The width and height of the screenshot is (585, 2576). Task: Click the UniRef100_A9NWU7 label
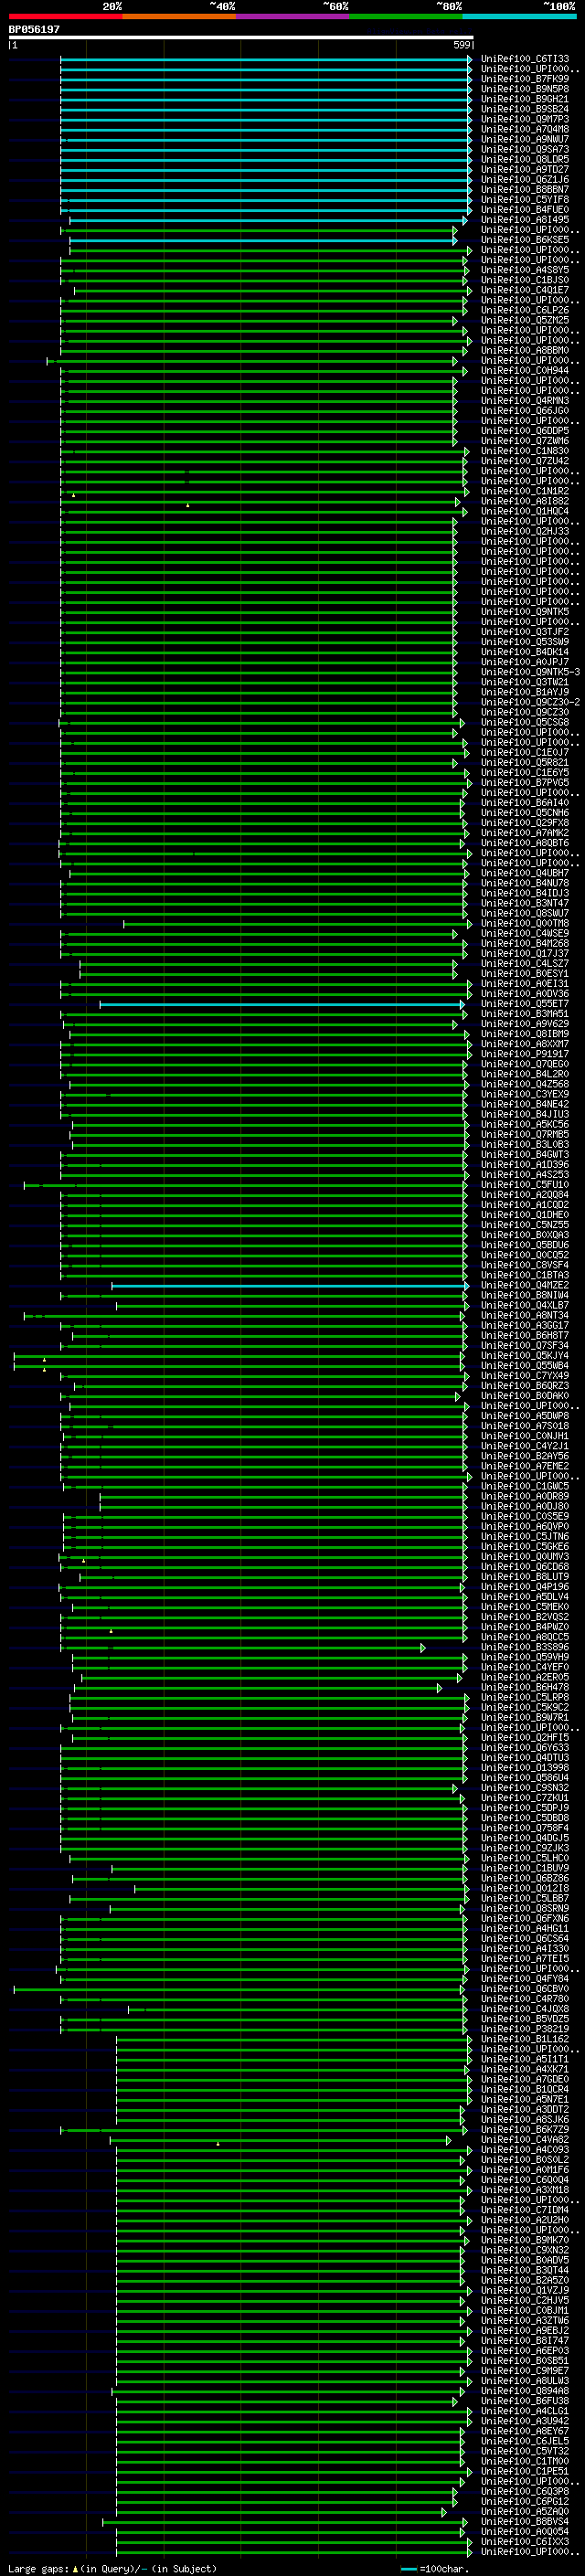coord(525,139)
